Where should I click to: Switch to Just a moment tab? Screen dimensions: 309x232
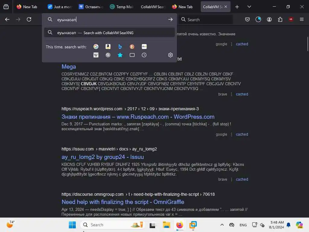click(60, 7)
